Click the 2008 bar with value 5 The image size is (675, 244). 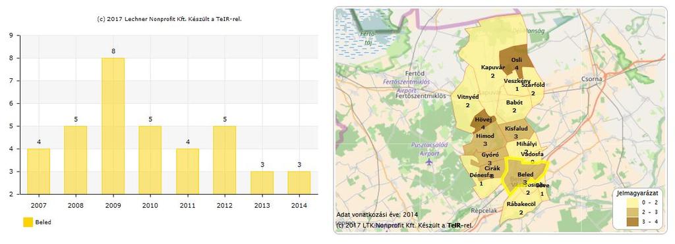coord(76,160)
